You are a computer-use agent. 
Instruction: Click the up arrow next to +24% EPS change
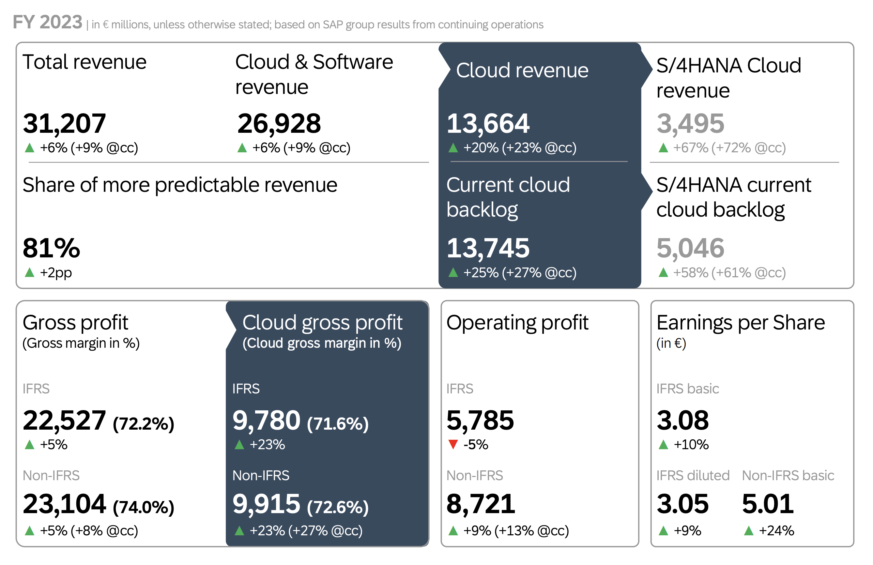[749, 530]
